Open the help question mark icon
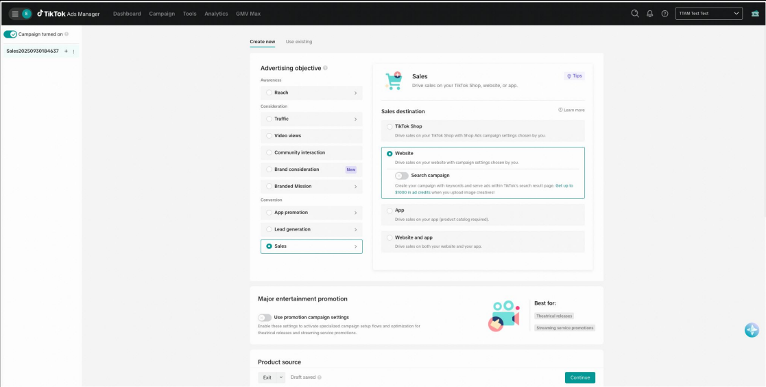 [665, 14]
